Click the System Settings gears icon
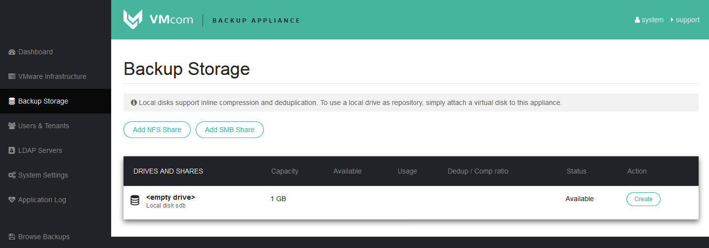 (12, 175)
